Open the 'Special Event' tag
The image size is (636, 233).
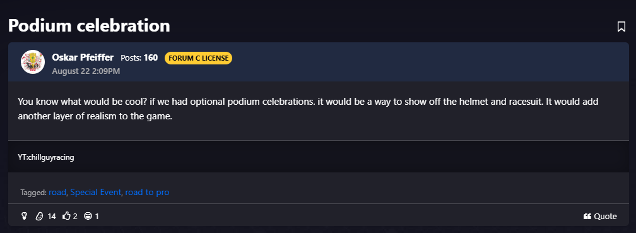click(96, 192)
